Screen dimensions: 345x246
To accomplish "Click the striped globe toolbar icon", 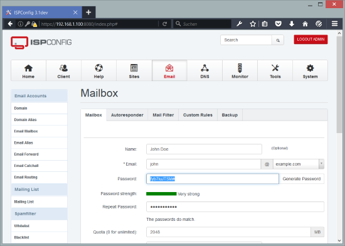I will [319, 24].
